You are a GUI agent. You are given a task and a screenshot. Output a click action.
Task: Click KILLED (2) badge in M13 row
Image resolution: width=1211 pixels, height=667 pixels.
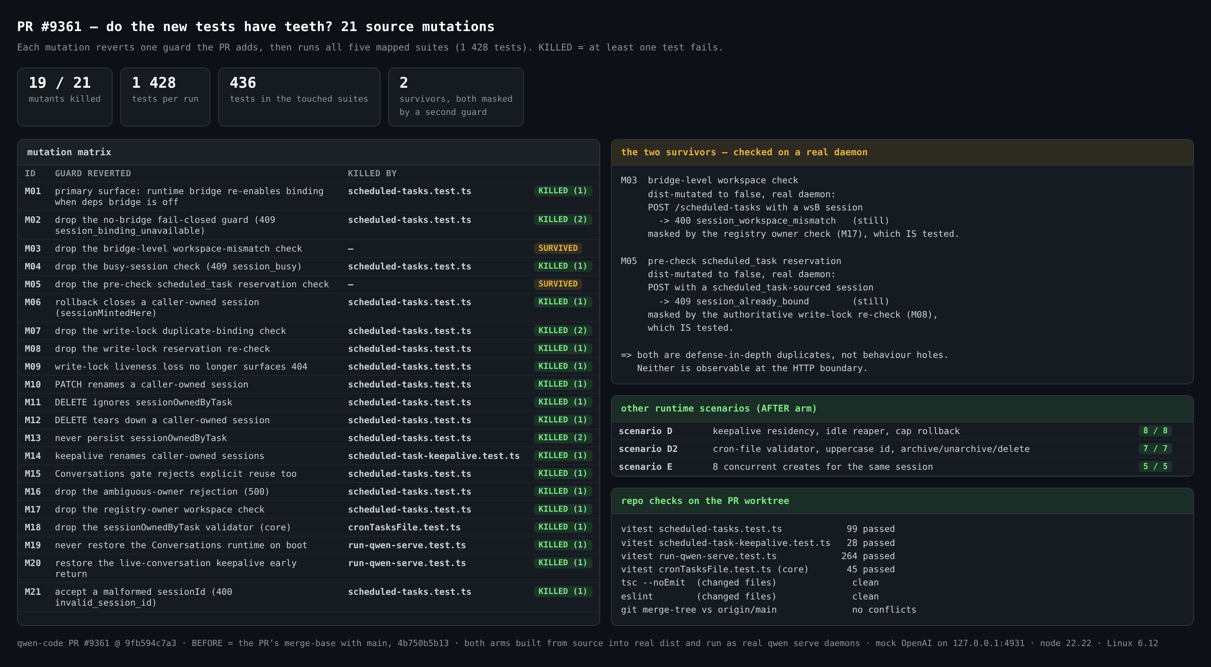563,438
